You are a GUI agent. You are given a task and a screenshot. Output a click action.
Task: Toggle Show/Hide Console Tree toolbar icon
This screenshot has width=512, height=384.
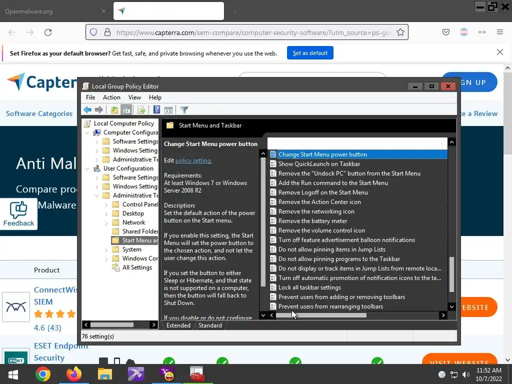tap(126, 109)
